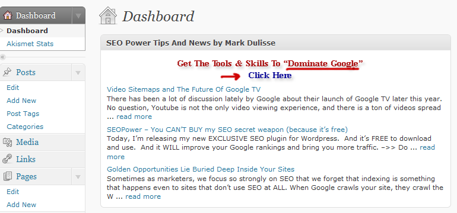Viewport: 457px width, 213px height.
Task: Click the Dominate Google banner headline
Action: [x=270, y=64]
